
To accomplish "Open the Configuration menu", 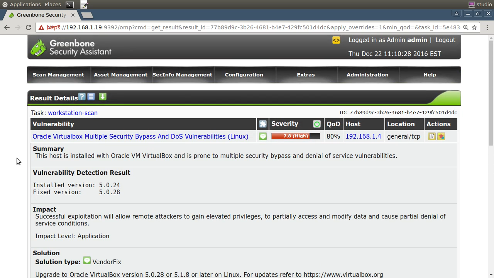I will click(x=244, y=75).
